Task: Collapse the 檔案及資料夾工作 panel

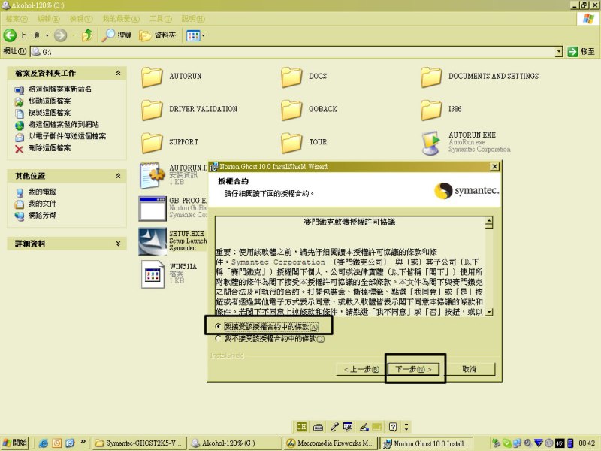Action: [118, 73]
